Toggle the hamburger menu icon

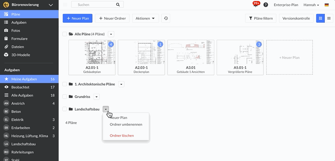65,5
